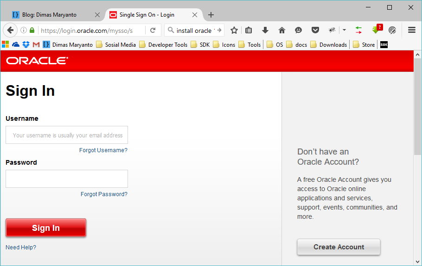Image resolution: width=422 pixels, height=266 pixels.
Task: Expand the OS bookmark folder
Action: click(275, 44)
